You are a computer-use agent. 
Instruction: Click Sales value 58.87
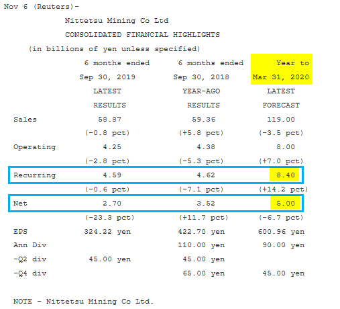coord(110,120)
